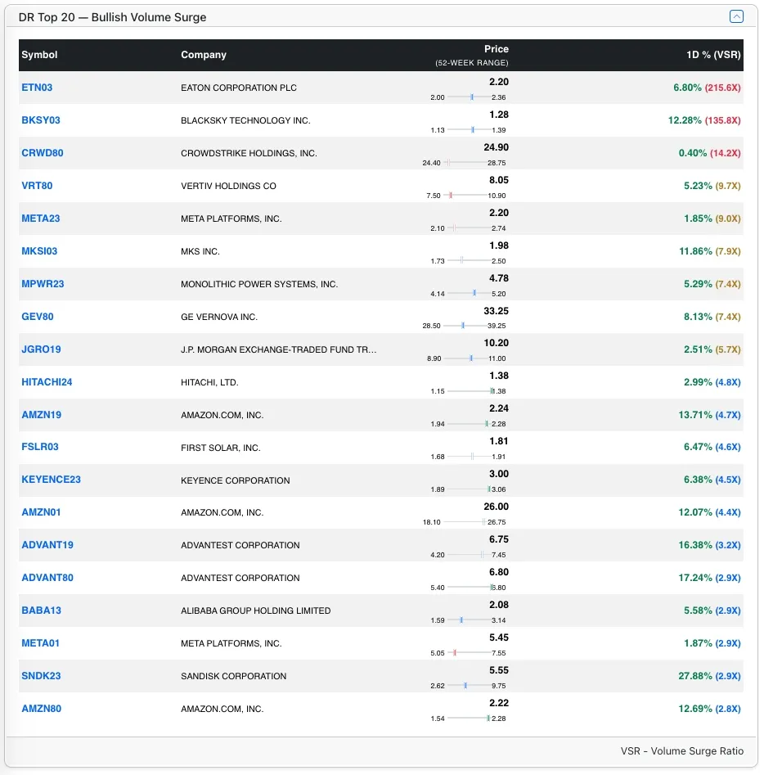Select FIRST SOLAR, INC. company name
Screen dimensions: 764x775
[220, 448]
